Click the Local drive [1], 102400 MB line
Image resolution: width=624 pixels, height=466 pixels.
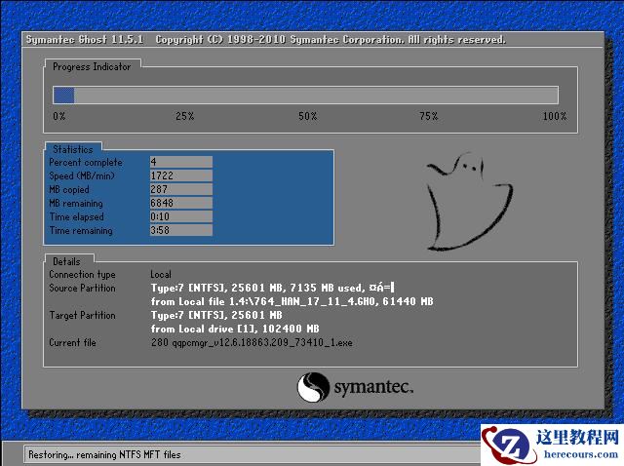coord(235,329)
